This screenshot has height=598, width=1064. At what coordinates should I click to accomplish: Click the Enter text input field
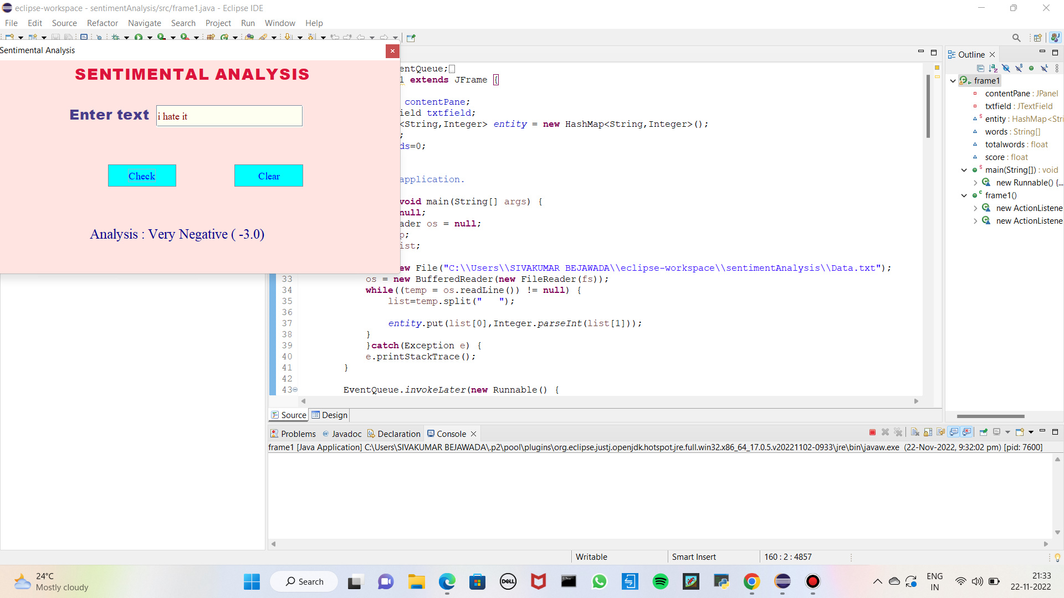229,116
